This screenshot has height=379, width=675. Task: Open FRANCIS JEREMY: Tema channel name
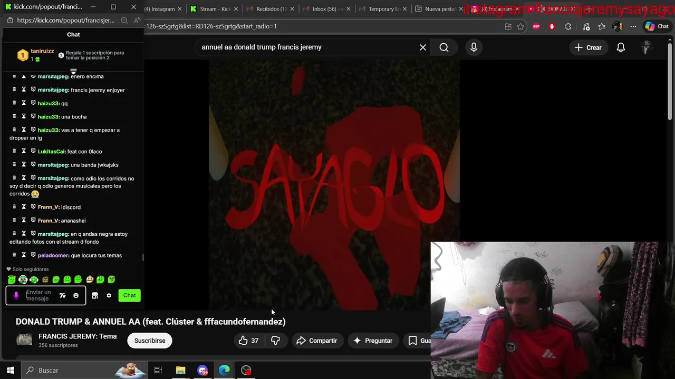tap(78, 336)
